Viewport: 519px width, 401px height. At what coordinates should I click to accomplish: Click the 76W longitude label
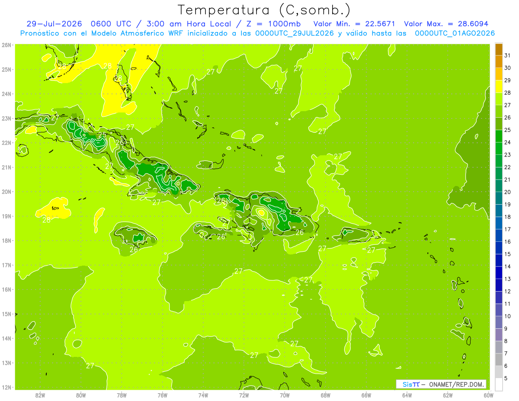163,395
